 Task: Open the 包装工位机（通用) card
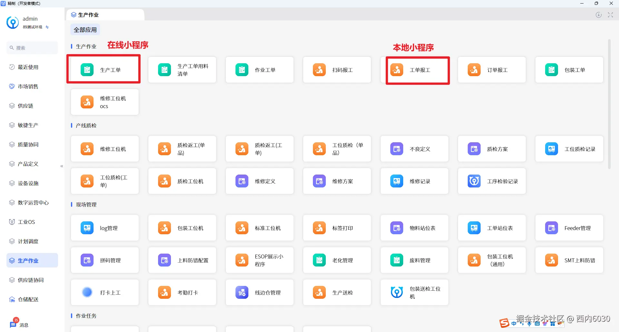[492, 260]
